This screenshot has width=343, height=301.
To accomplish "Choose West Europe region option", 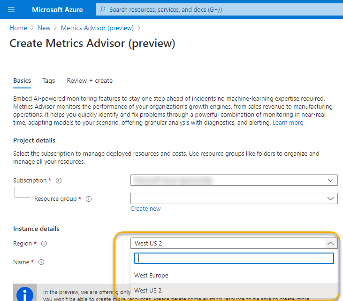I will tap(234, 275).
